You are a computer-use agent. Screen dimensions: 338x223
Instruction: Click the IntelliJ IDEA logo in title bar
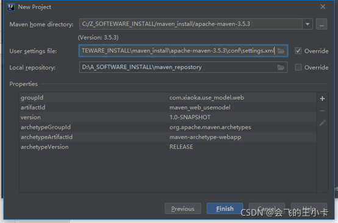coord(10,7)
